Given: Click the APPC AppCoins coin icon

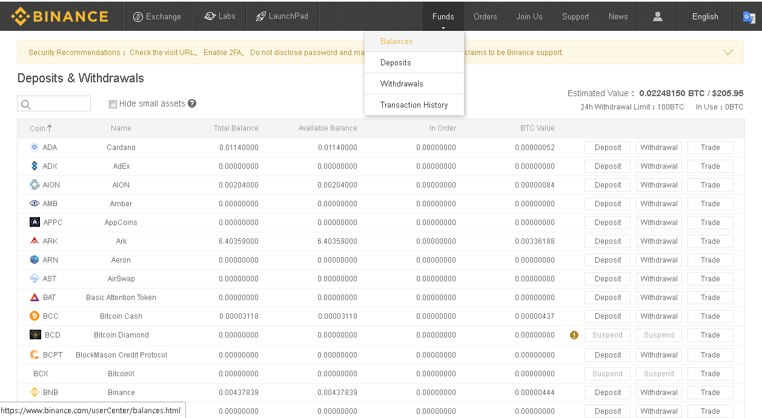Looking at the screenshot, I should click(x=35, y=222).
